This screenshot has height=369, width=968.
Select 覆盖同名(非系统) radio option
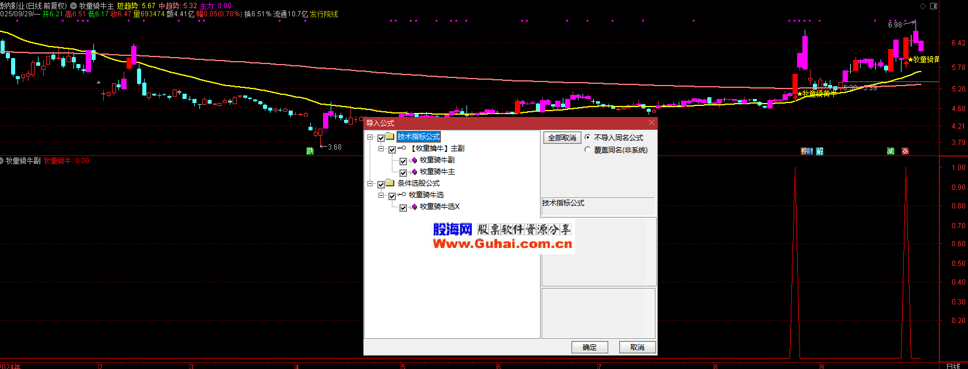(x=587, y=150)
